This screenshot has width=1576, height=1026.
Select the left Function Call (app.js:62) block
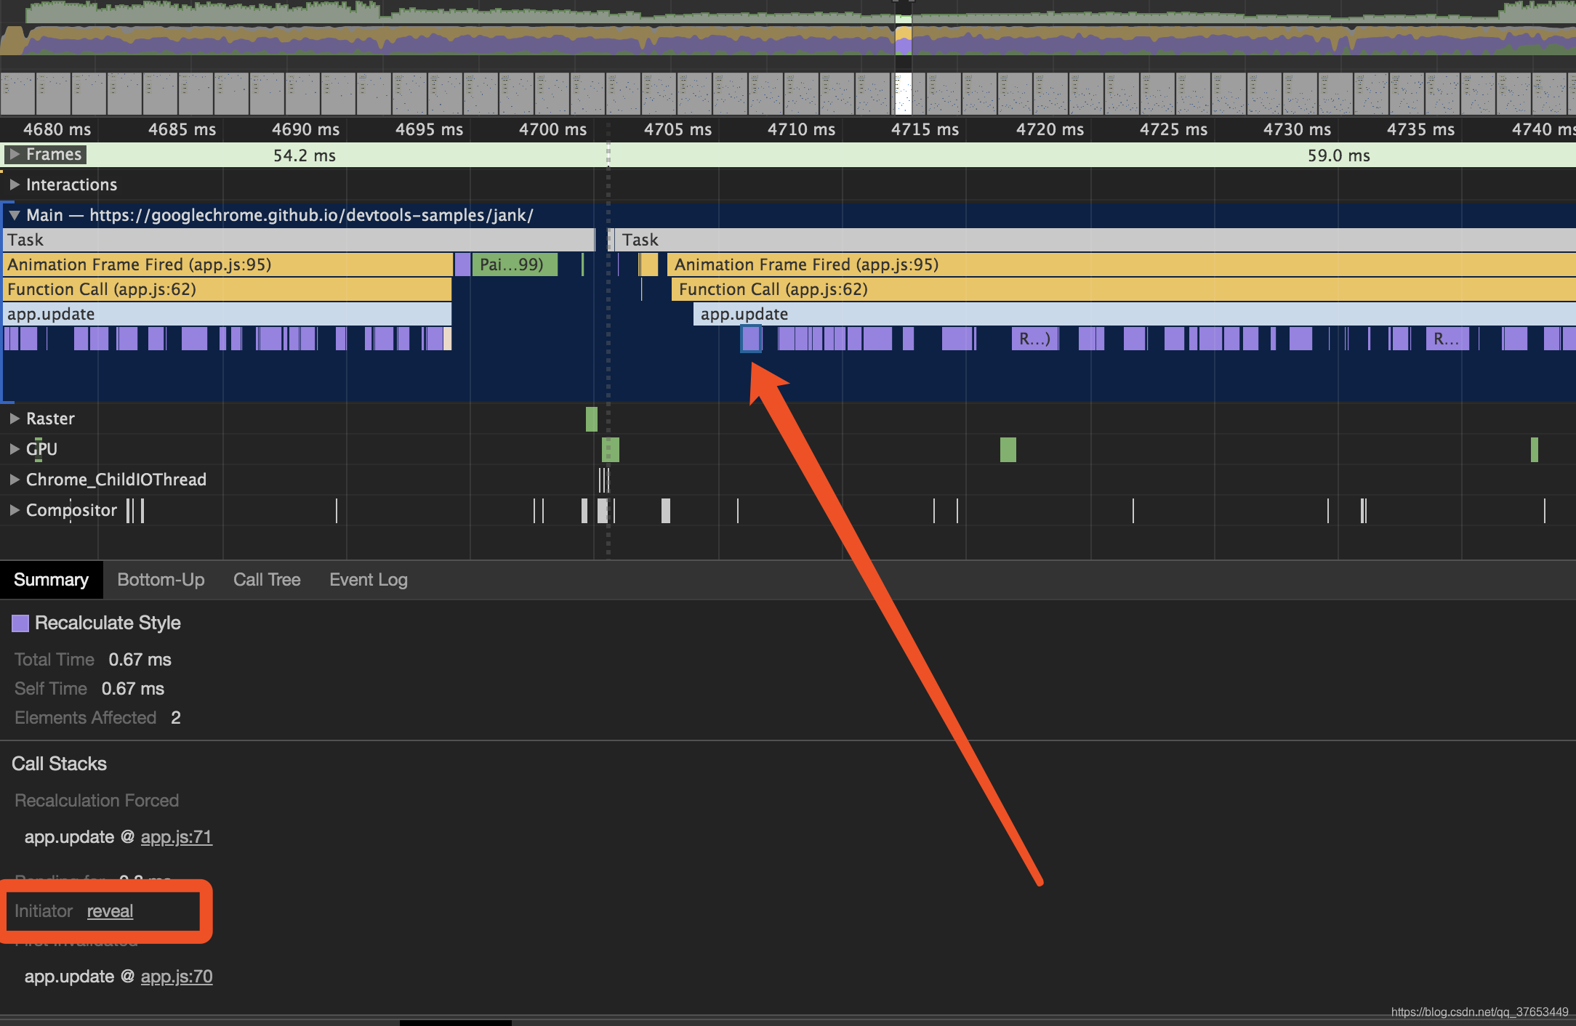(228, 289)
